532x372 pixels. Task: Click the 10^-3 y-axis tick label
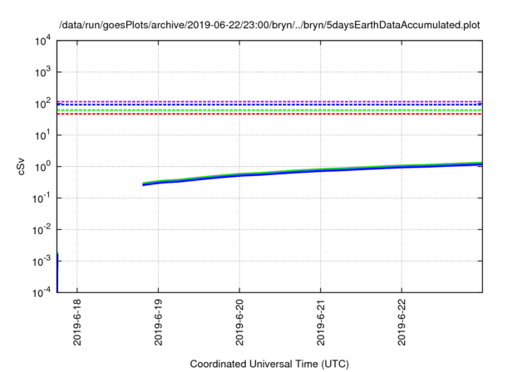pyautogui.click(x=42, y=261)
